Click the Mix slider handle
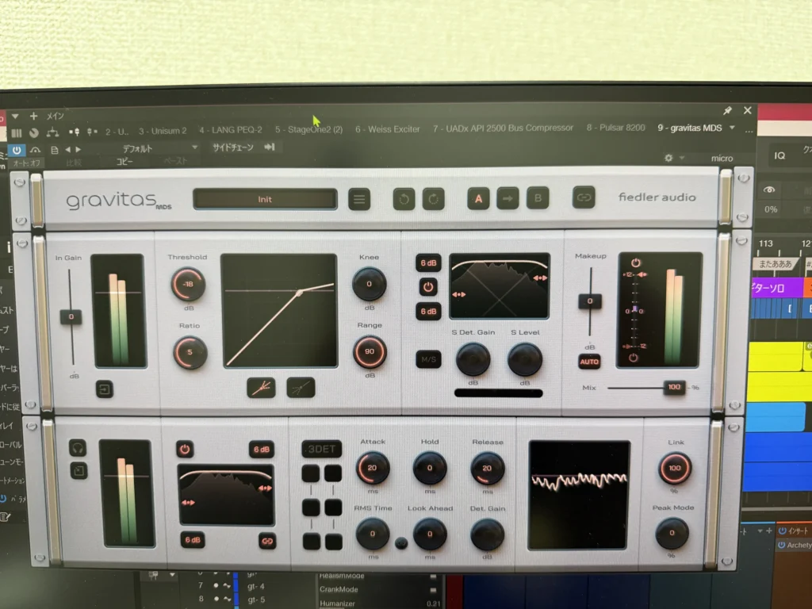The image size is (812, 609). coord(674,387)
